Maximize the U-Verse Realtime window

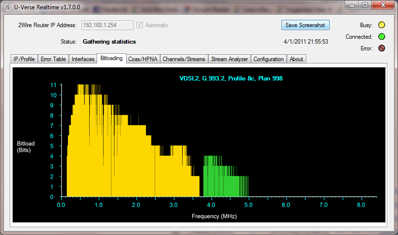tap(365, 5)
